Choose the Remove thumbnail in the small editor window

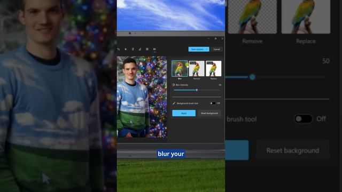click(x=197, y=69)
